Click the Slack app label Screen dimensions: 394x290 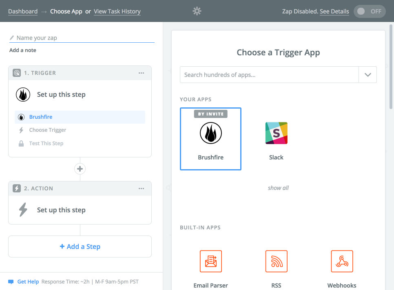[x=276, y=157]
